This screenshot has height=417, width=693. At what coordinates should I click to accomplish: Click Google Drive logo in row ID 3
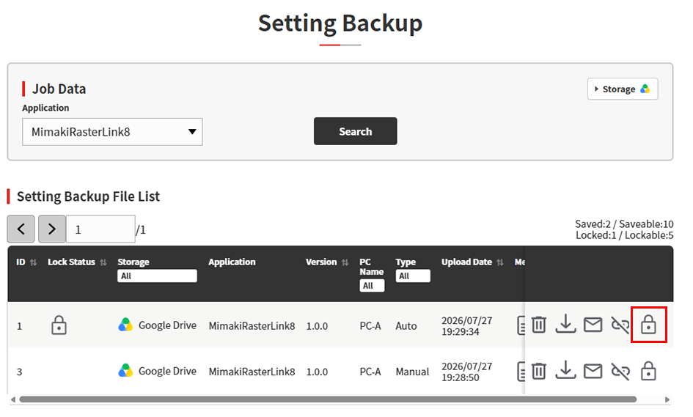click(x=125, y=371)
